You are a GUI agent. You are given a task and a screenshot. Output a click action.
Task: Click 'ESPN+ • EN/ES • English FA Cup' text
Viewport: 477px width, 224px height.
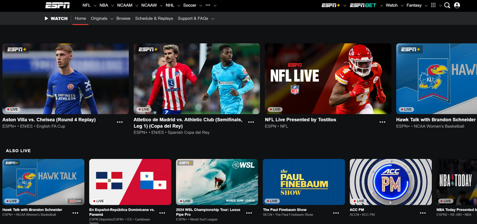pos(34,126)
